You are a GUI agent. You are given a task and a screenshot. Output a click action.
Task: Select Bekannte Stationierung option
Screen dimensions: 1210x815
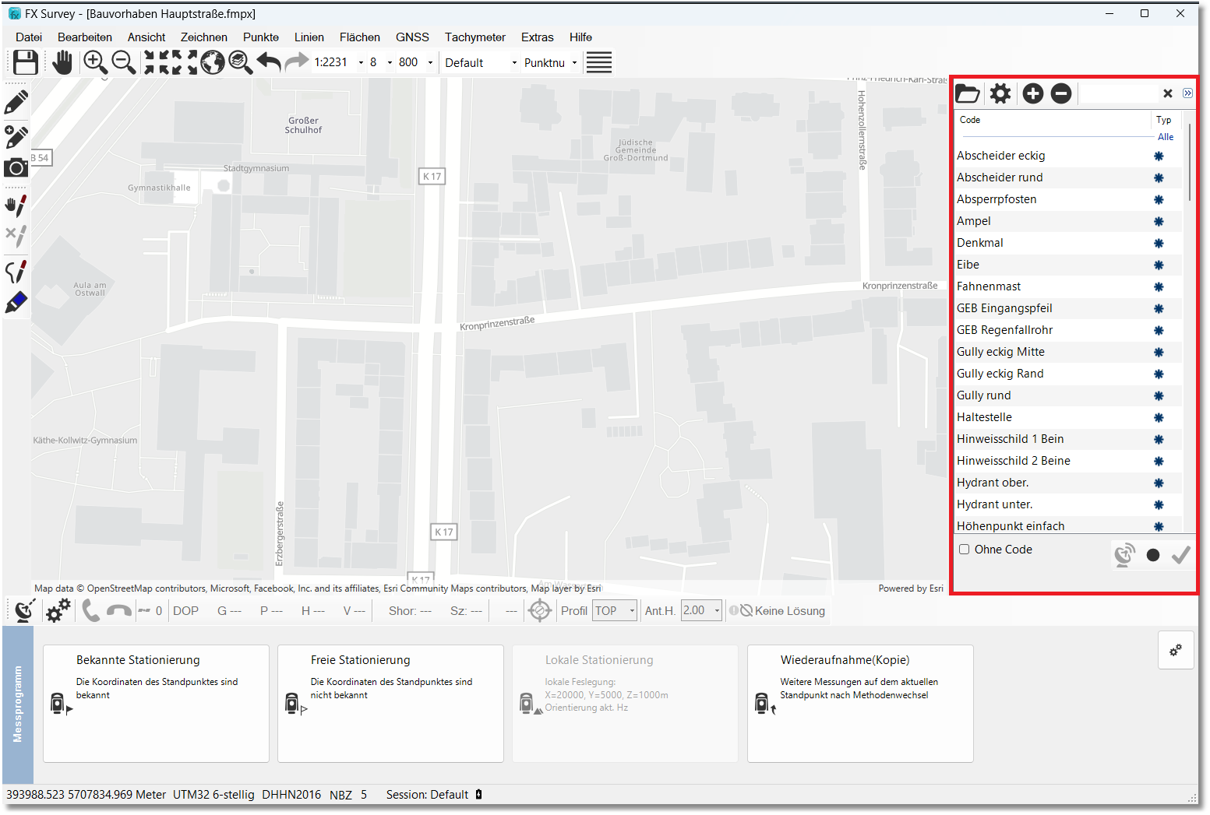[156, 703]
